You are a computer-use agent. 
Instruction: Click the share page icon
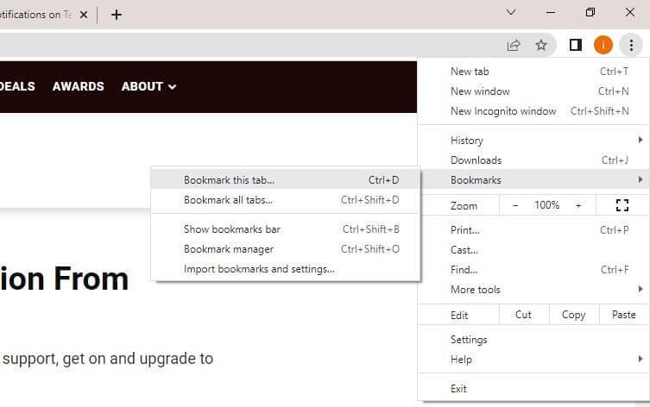514,45
